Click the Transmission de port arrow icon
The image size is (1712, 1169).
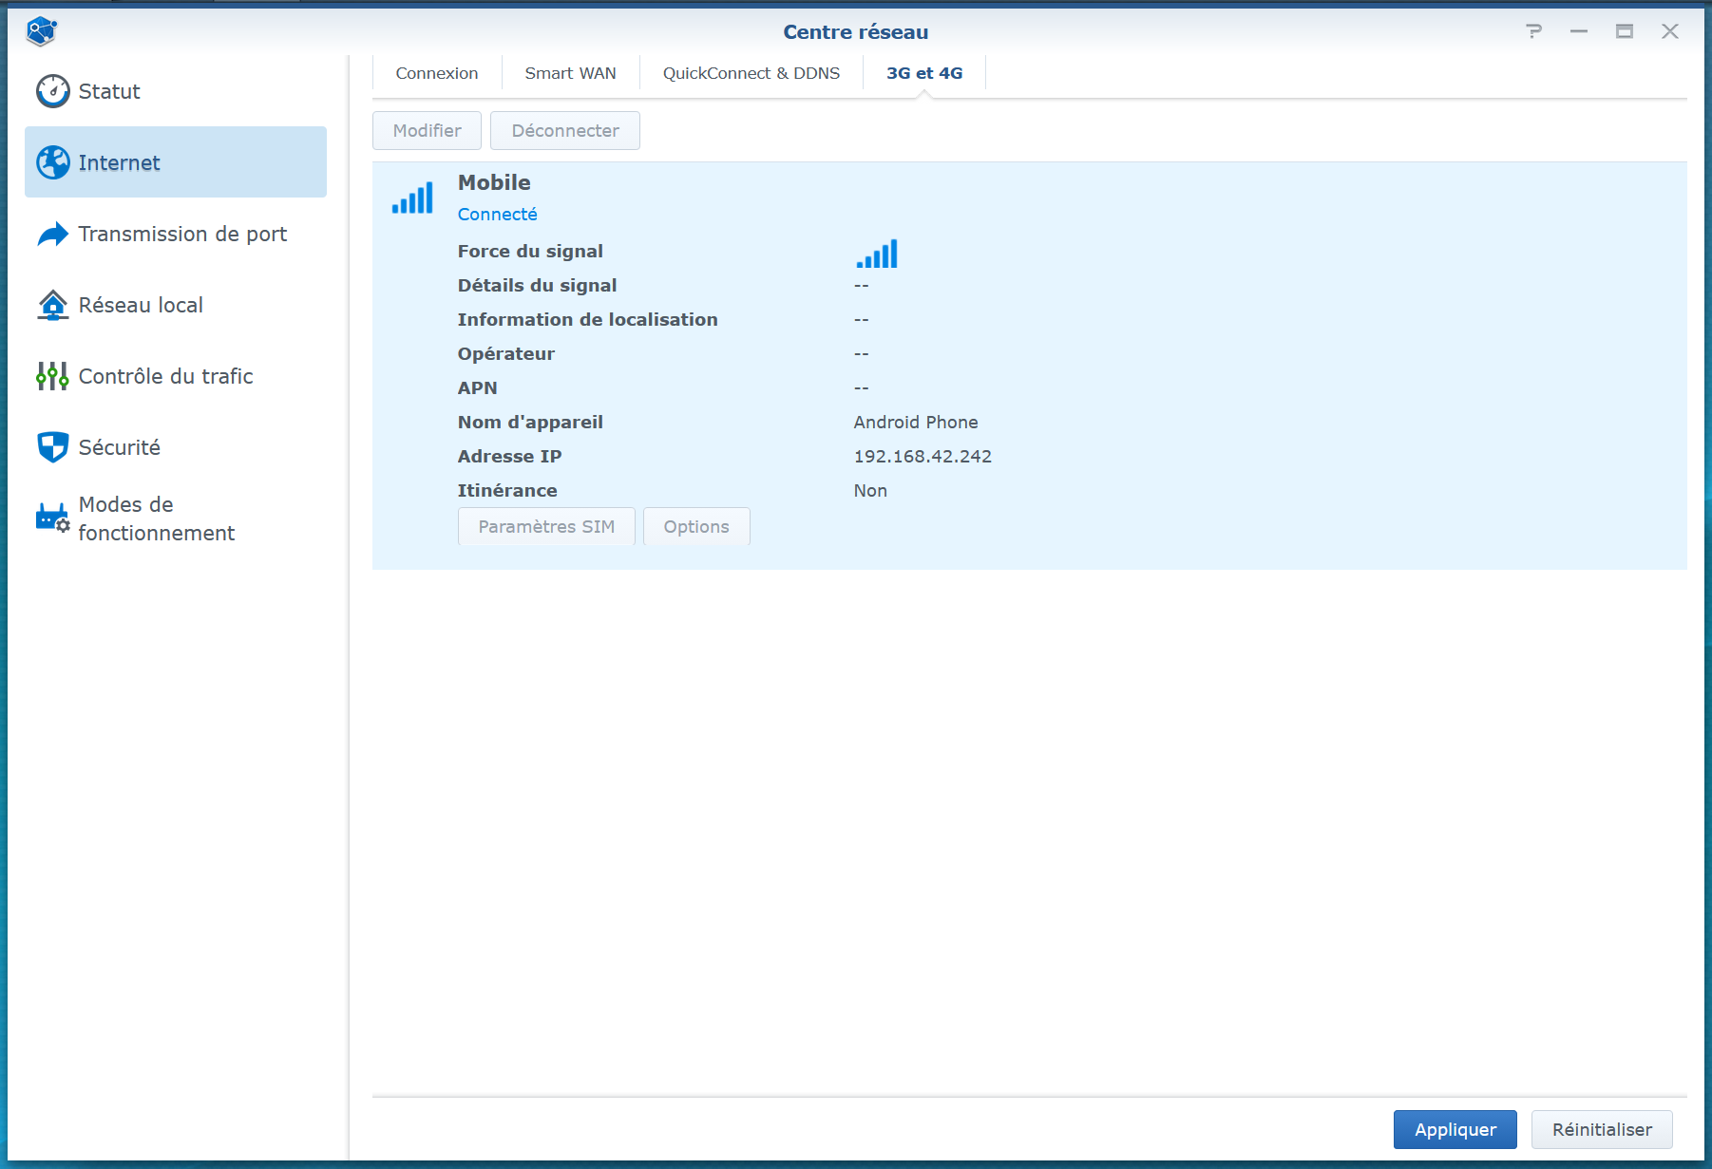pos(53,234)
